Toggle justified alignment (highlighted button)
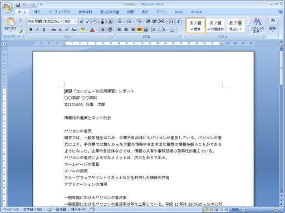 pyautogui.click(x=139, y=29)
